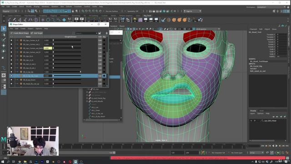This screenshot has width=291, height=164.
Task: Toggle the auto keyframe icon near range slider
Action: click(x=203, y=153)
